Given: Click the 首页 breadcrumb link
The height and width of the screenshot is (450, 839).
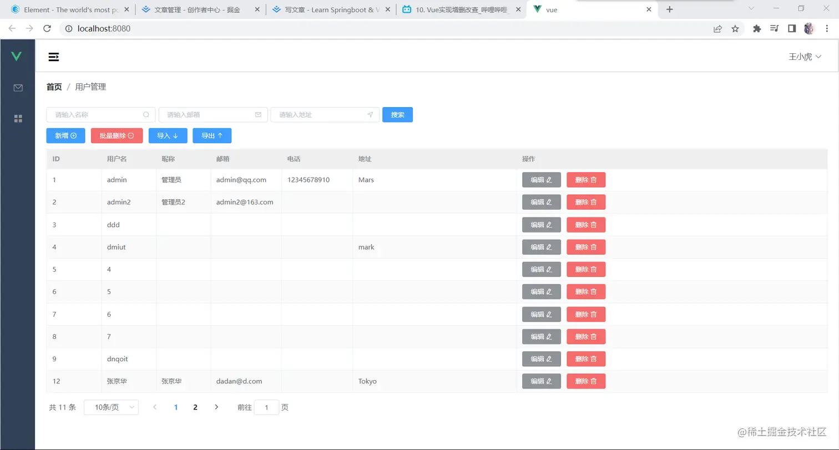Looking at the screenshot, I should pyautogui.click(x=54, y=87).
